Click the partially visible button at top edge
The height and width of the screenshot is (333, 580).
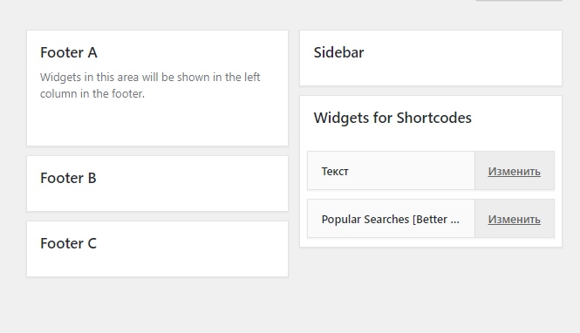pyautogui.click(x=519, y=0)
